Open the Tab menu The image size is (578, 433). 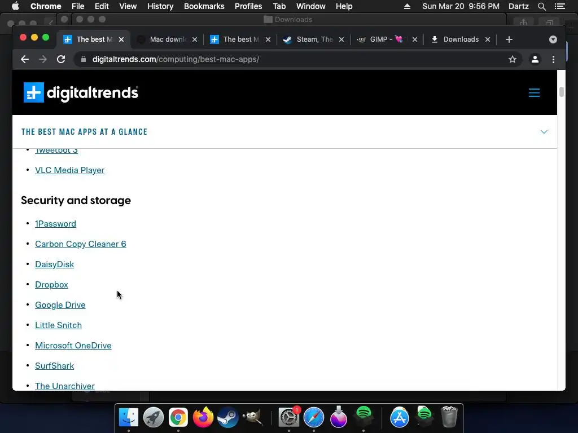click(x=279, y=6)
